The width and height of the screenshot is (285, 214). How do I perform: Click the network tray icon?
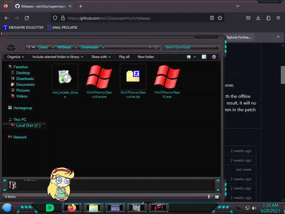[x=247, y=208]
